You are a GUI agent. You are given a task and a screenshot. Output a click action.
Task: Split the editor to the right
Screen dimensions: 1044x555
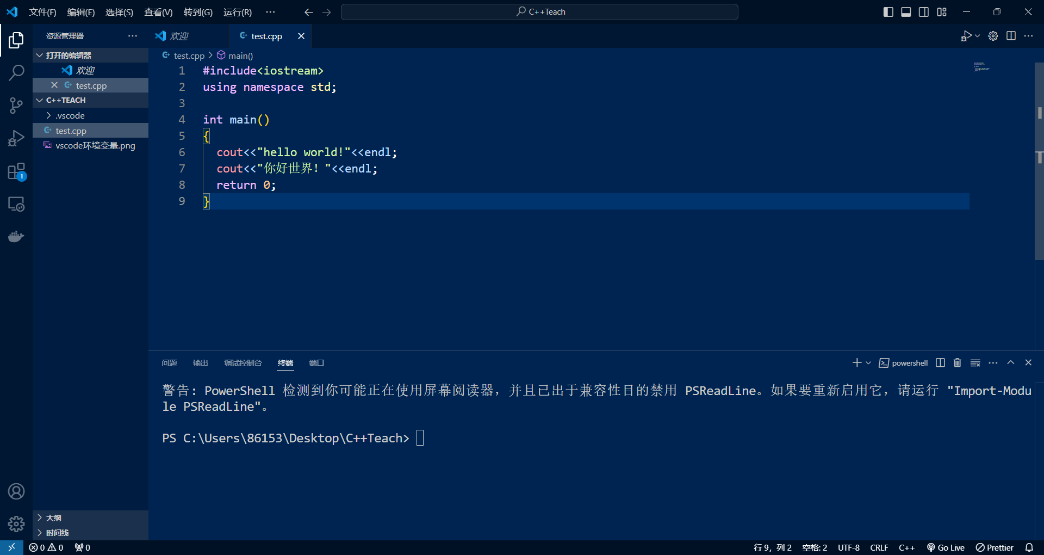(x=1011, y=36)
